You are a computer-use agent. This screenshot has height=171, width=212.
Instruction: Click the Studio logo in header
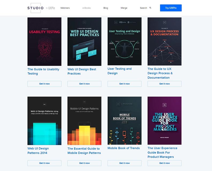tap(35, 8)
